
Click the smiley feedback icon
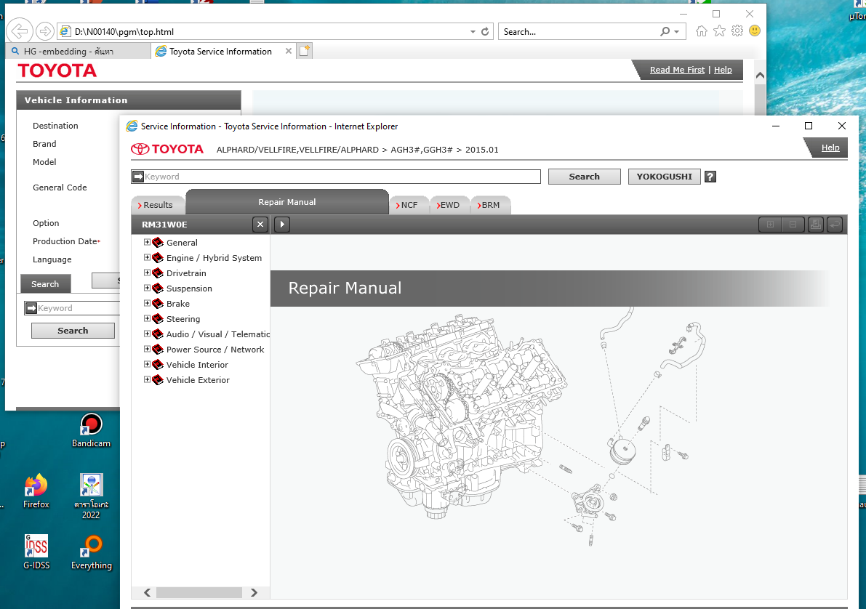pyautogui.click(x=755, y=31)
